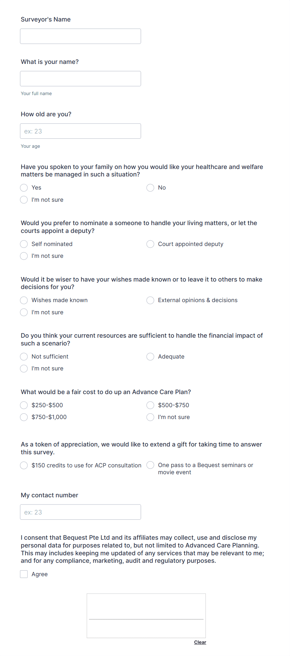Select $500-$750 as fair cost
Image resolution: width=290 pixels, height=656 pixels.
tap(150, 405)
